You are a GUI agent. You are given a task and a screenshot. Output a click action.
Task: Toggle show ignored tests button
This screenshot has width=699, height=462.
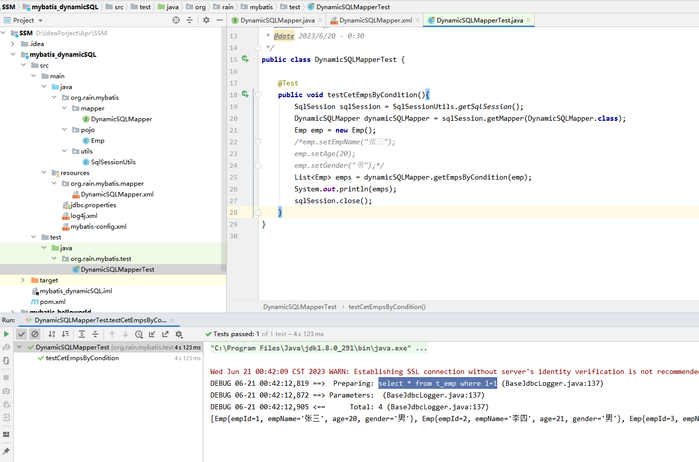point(35,334)
